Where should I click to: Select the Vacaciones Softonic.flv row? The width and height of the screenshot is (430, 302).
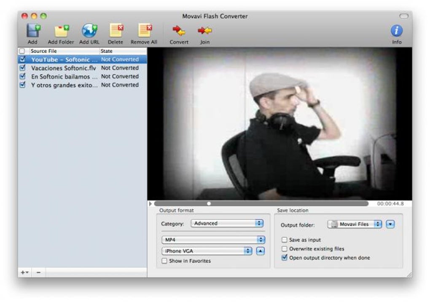click(82, 68)
